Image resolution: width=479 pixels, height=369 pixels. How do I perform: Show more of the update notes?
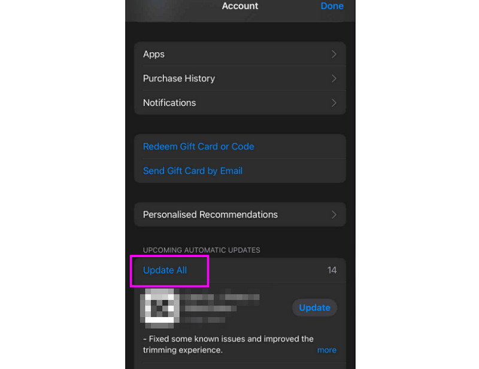click(326, 350)
